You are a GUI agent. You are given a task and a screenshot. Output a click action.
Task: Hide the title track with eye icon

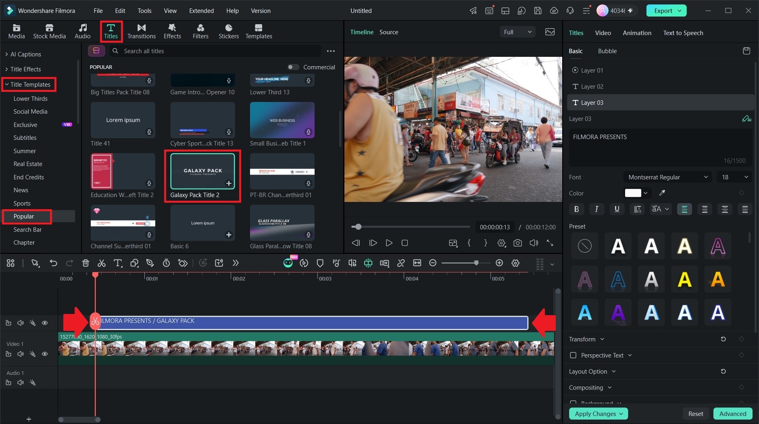tap(45, 323)
